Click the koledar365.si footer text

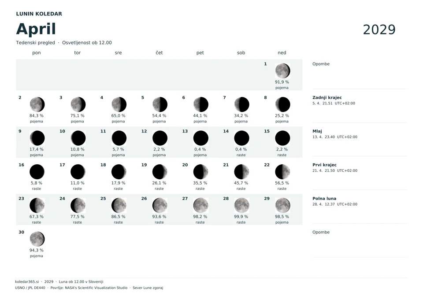pos(27,282)
